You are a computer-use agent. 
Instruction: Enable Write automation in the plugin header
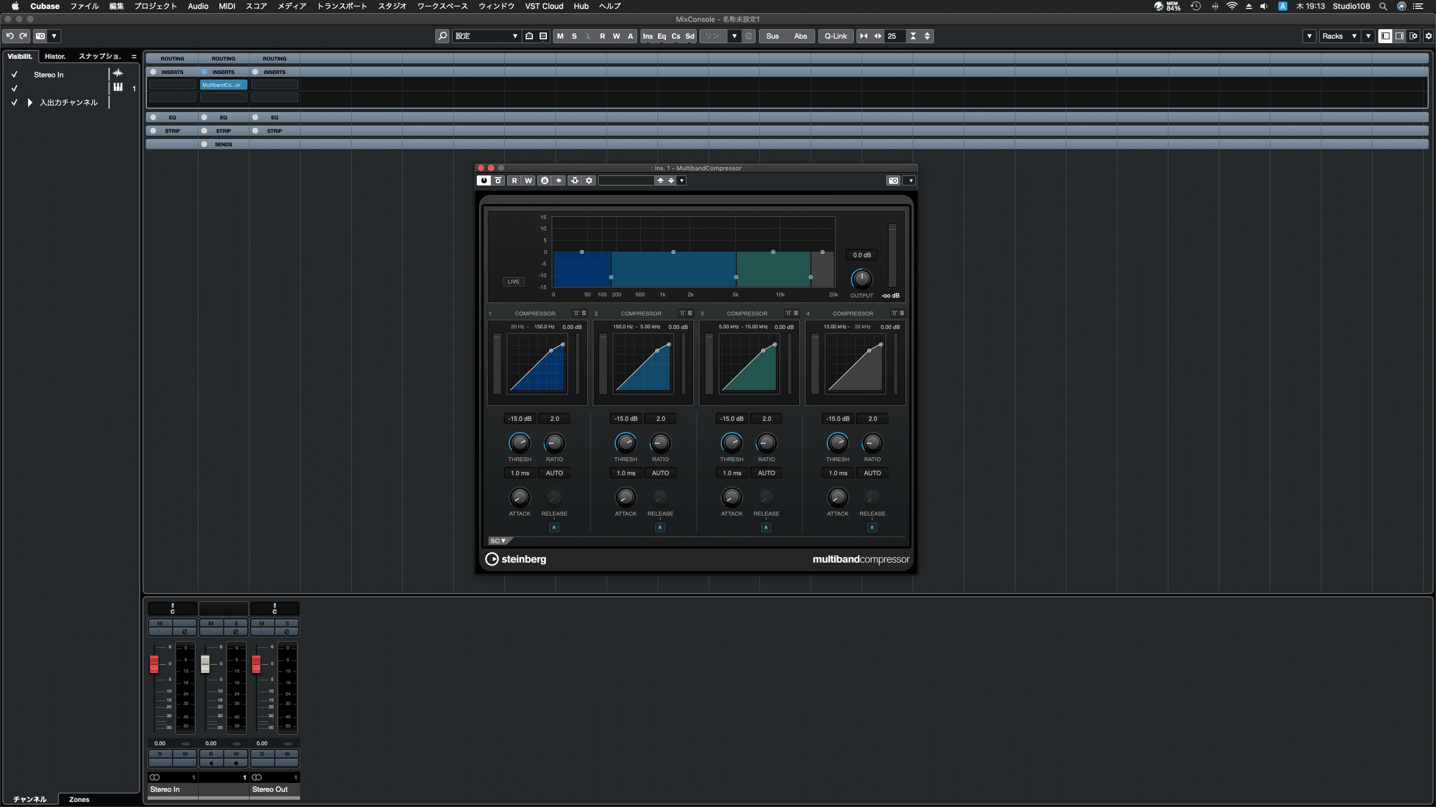pyautogui.click(x=527, y=180)
